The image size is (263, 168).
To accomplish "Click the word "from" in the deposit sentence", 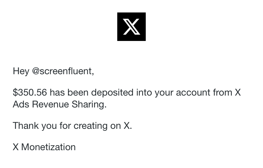I will 222,92.
